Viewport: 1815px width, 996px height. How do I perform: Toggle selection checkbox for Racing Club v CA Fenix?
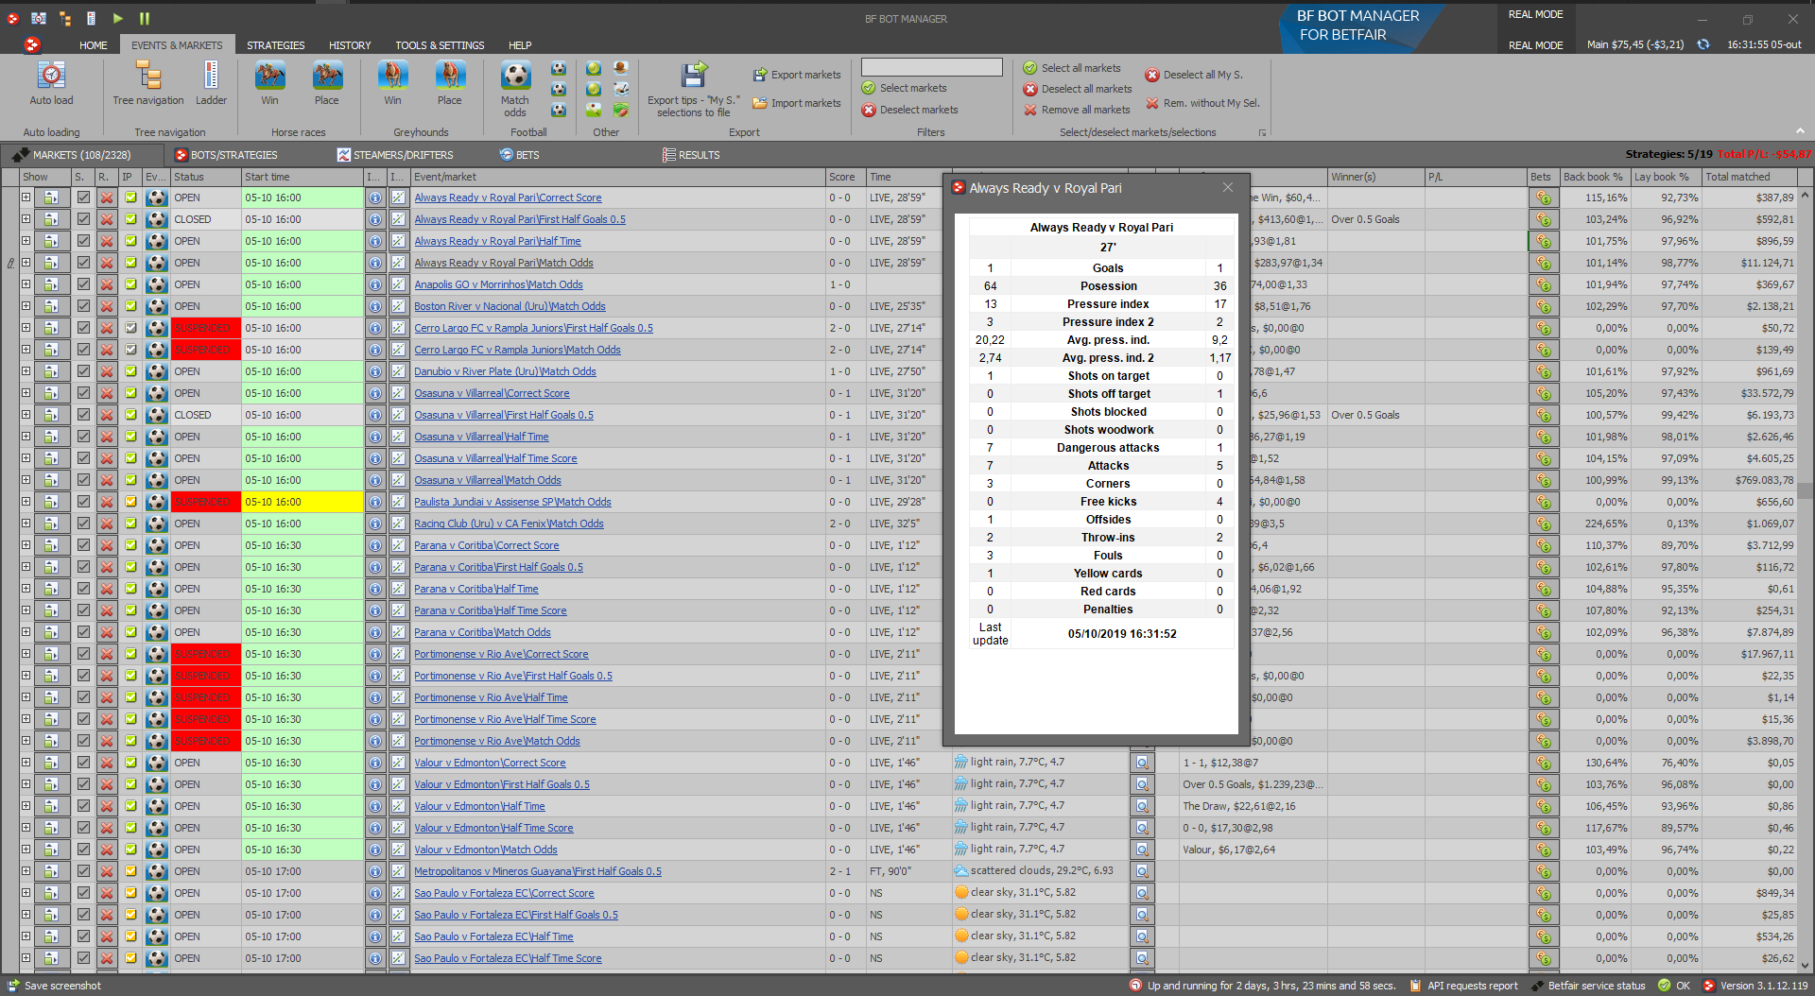83,524
